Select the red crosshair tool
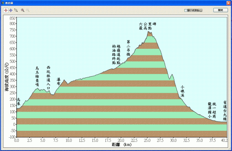Image resolution: width=232 pixels, height=151 pixels. (x=6, y=10)
